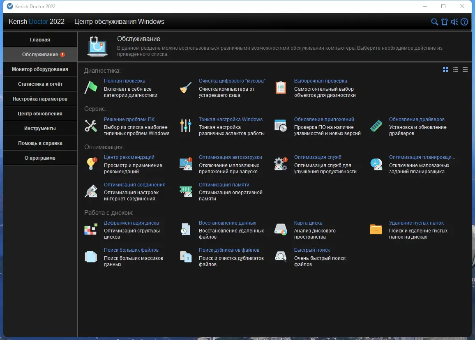Click the Обновление приложений window icon

click(281, 126)
